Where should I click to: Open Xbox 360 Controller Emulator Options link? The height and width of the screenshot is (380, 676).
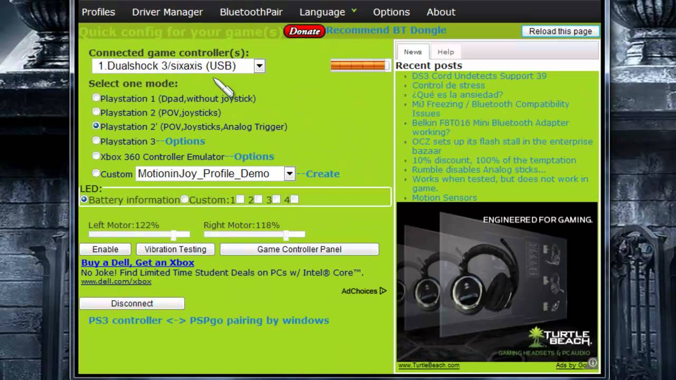coord(254,156)
